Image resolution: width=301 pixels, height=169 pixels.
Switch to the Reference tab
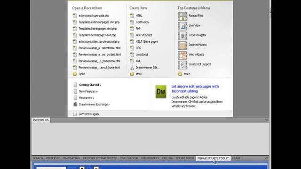(53, 158)
